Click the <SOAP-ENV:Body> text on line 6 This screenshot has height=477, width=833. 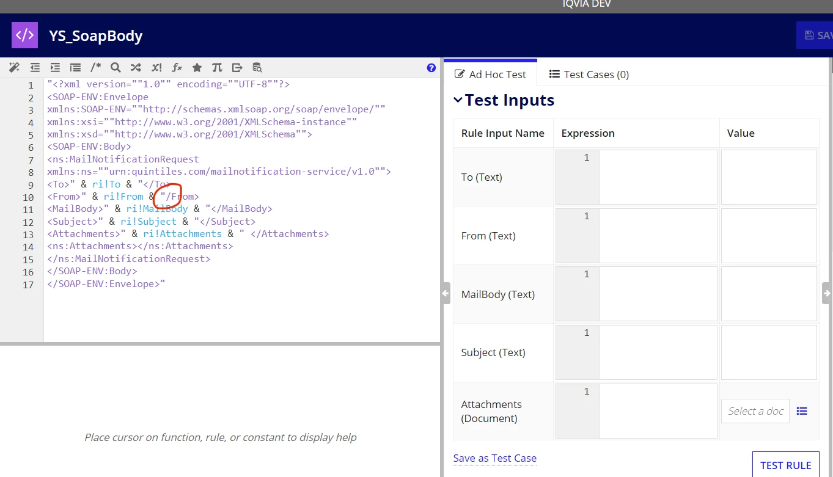pos(89,147)
